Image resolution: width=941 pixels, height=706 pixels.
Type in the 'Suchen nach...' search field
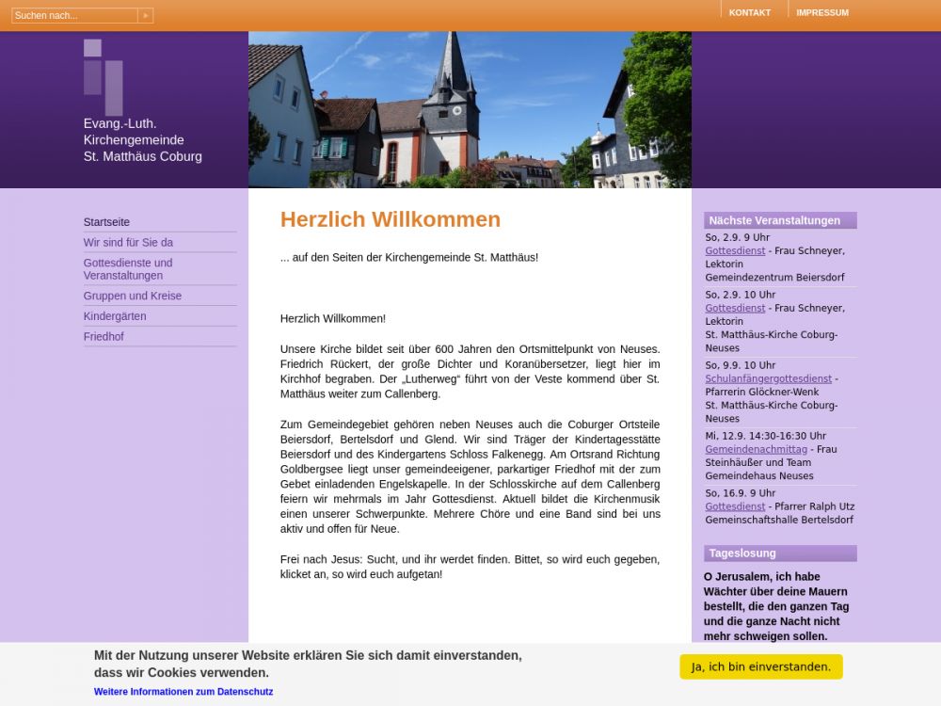(x=74, y=15)
